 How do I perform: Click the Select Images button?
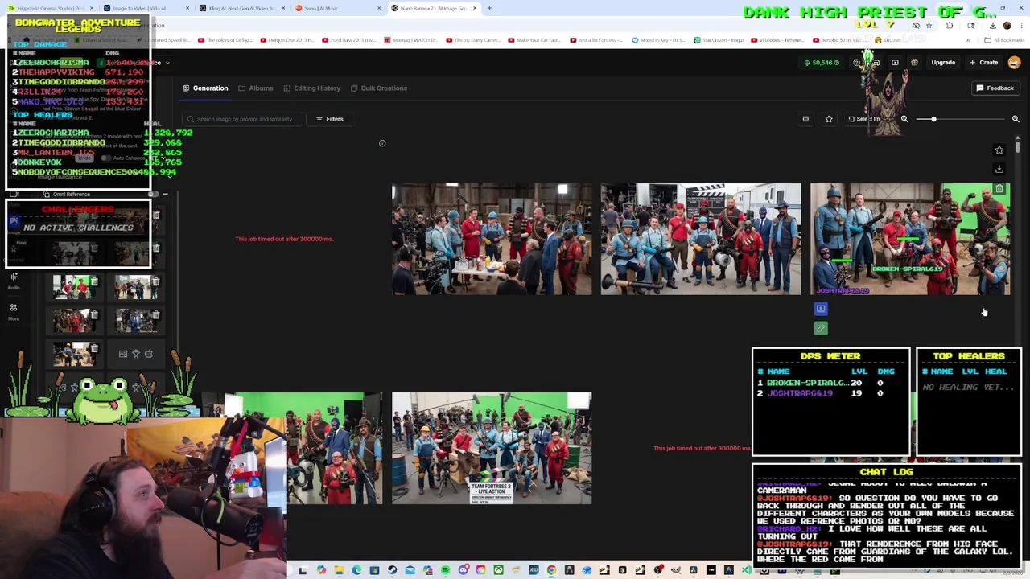[x=865, y=119]
